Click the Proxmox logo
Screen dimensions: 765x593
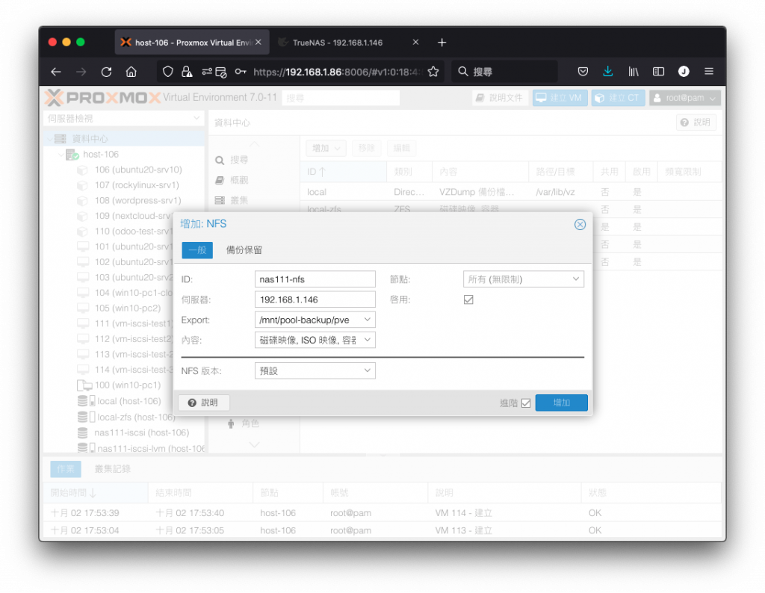(x=102, y=98)
